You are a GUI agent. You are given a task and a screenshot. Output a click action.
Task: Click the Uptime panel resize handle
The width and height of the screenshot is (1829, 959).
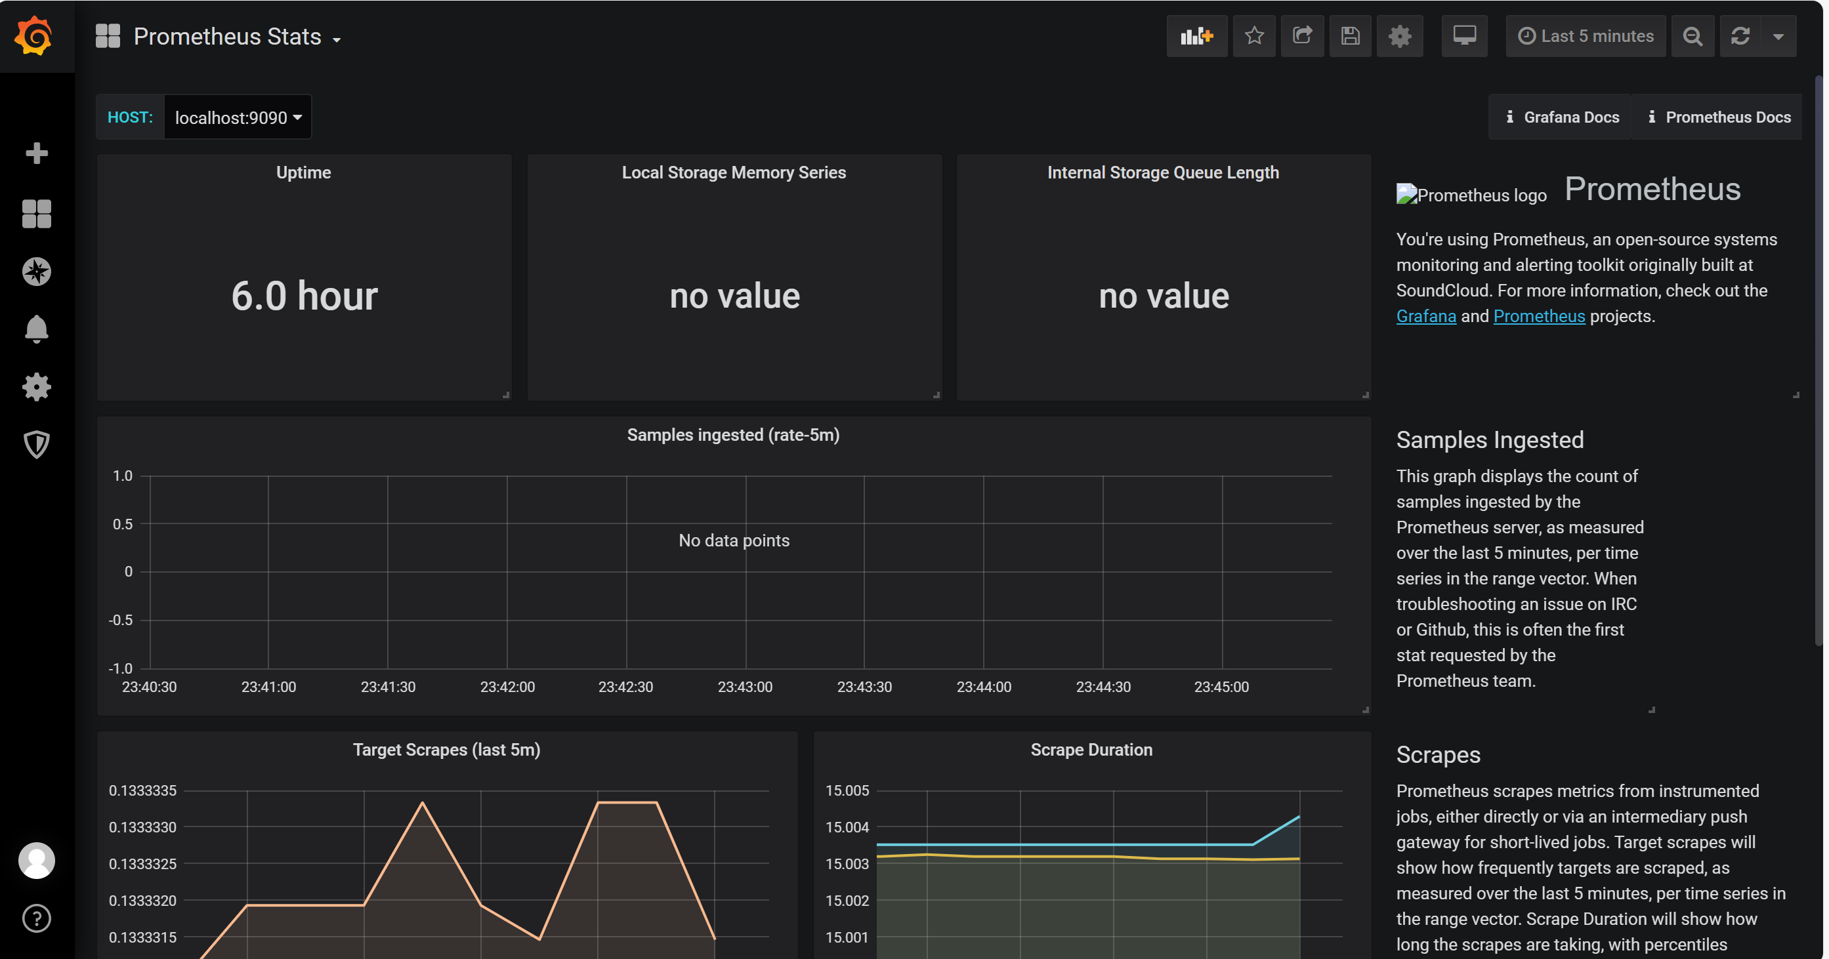[x=505, y=395]
